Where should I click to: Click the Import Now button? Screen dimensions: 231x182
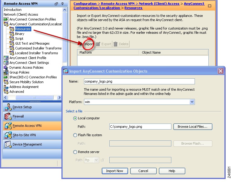115,171
